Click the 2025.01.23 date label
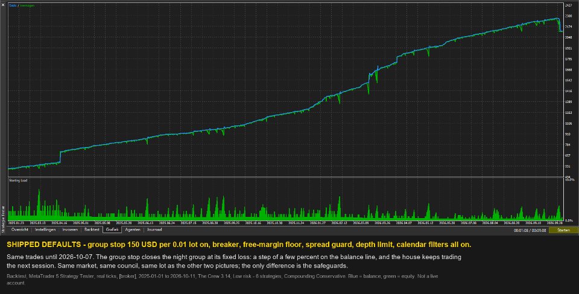Image resolution: width=579 pixels, height=294 pixels. coord(16,223)
